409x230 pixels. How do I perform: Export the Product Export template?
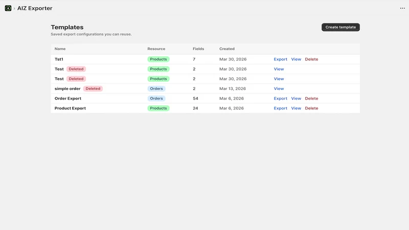(280, 108)
